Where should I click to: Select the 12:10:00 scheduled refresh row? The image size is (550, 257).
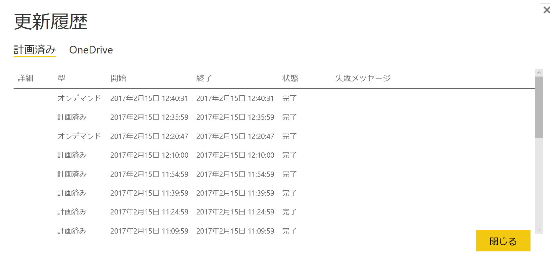coord(165,155)
